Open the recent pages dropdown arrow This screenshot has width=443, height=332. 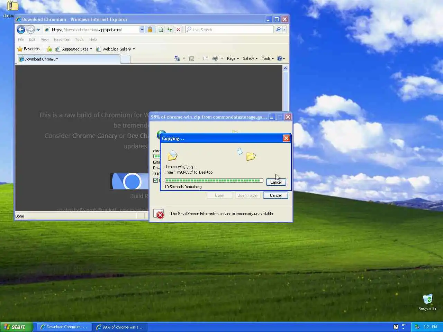[38, 30]
